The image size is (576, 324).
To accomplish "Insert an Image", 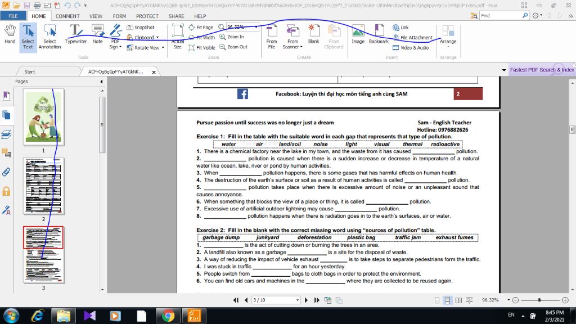I will 358,34.
